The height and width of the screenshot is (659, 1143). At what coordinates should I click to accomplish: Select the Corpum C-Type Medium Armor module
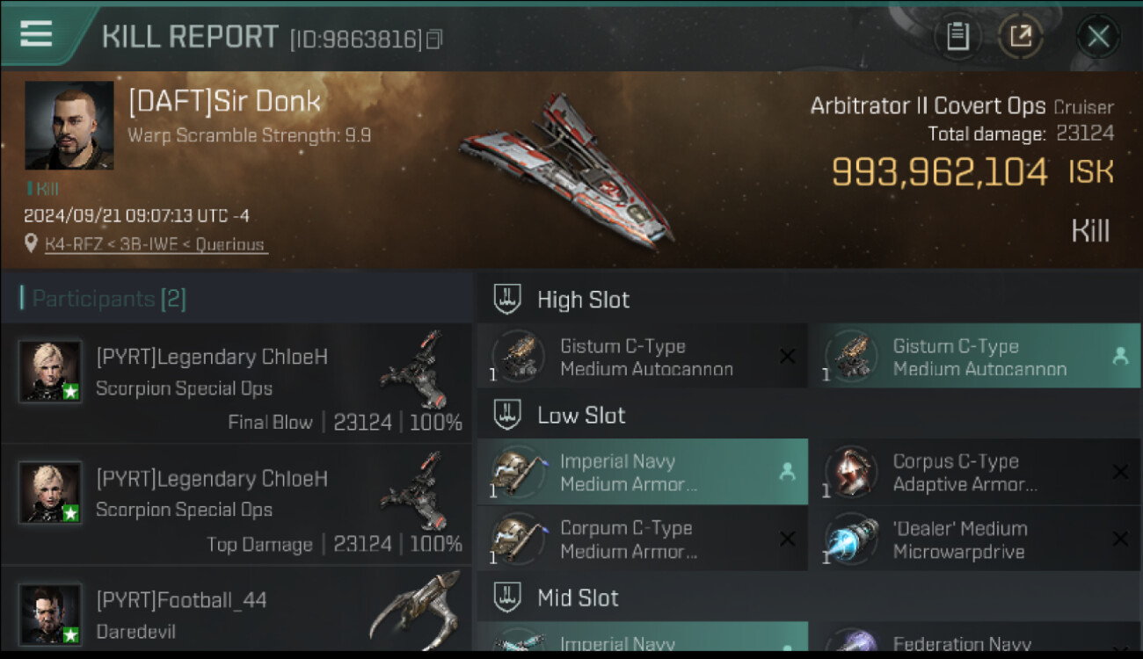642,539
